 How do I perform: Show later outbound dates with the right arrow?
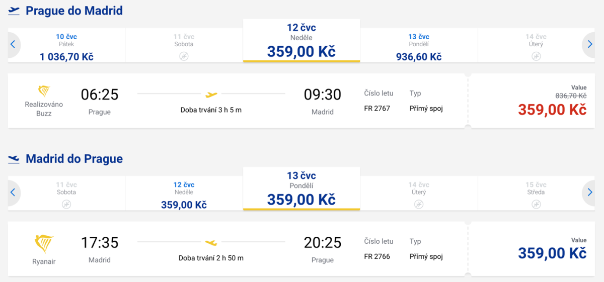coord(590,44)
